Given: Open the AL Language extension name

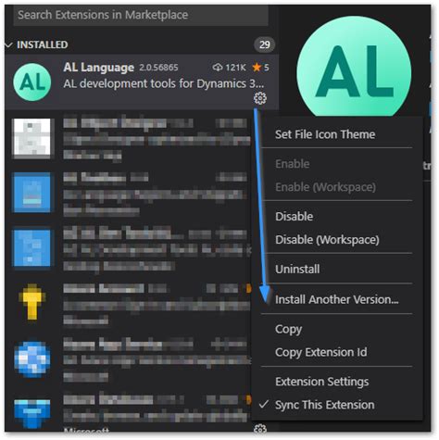Looking at the screenshot, I should point(99,68).
